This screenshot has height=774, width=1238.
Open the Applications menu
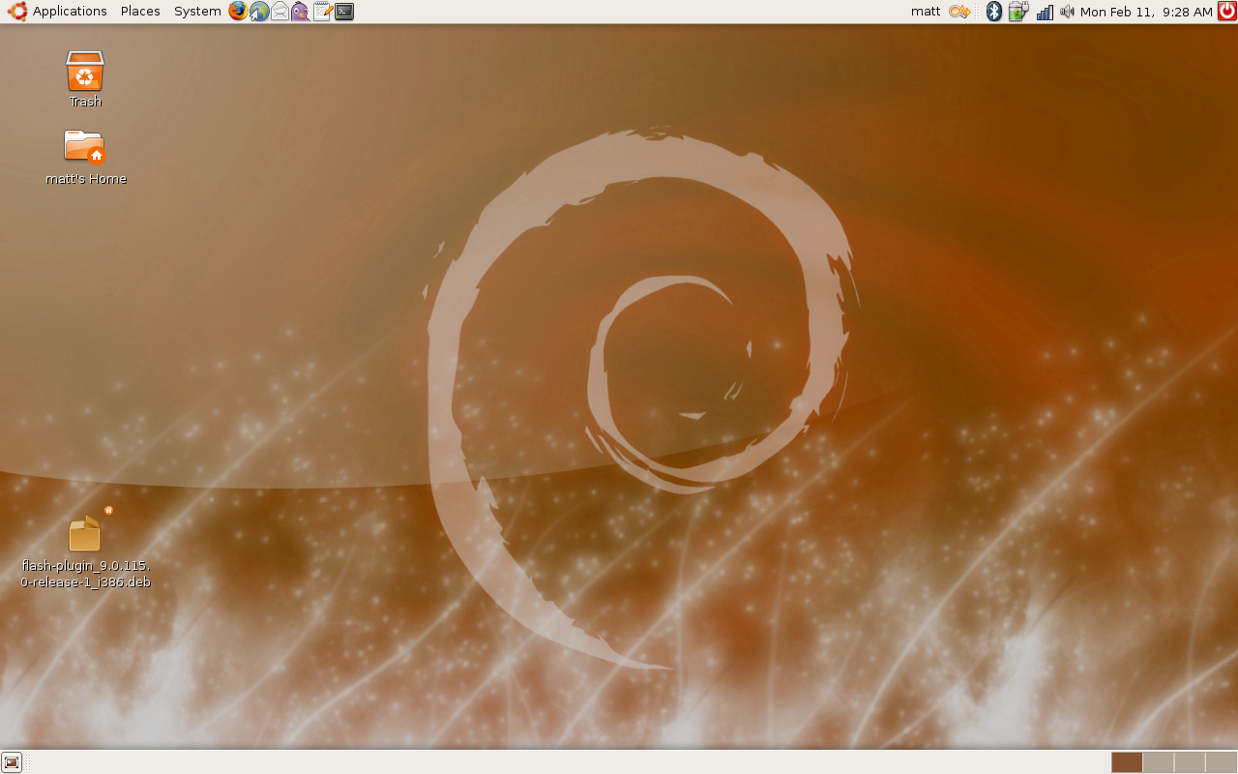click(x=70, y=12)
